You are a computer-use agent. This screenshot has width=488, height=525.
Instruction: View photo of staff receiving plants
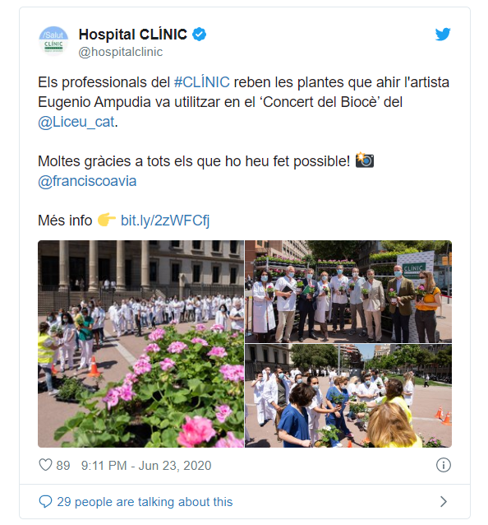(348, 396)
